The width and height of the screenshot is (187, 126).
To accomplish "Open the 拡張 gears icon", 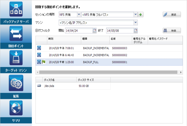I will tap(16, 83).
